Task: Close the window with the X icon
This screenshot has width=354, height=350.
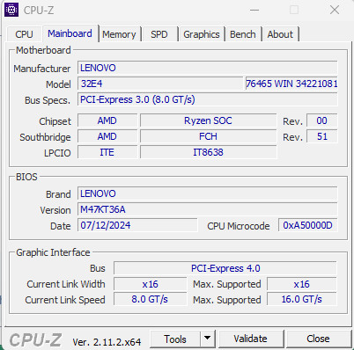Action: pyautogui.click(x=335, y=10)
